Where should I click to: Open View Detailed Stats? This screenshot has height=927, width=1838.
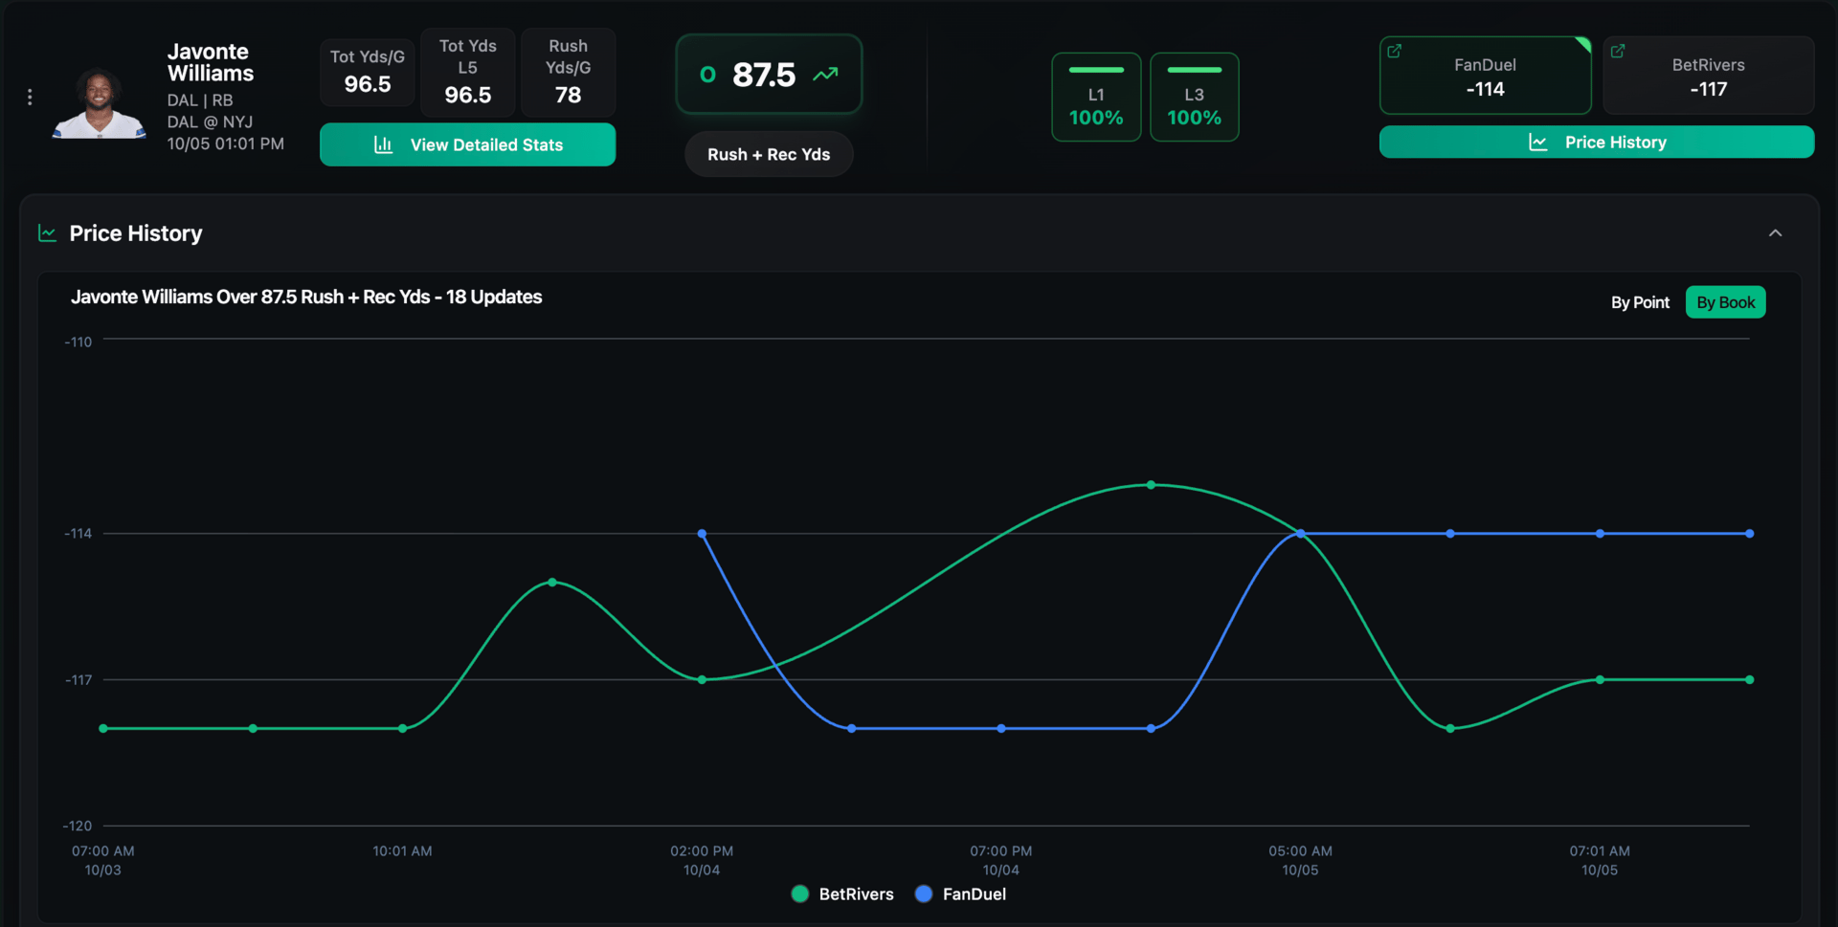tap(467, 144)
